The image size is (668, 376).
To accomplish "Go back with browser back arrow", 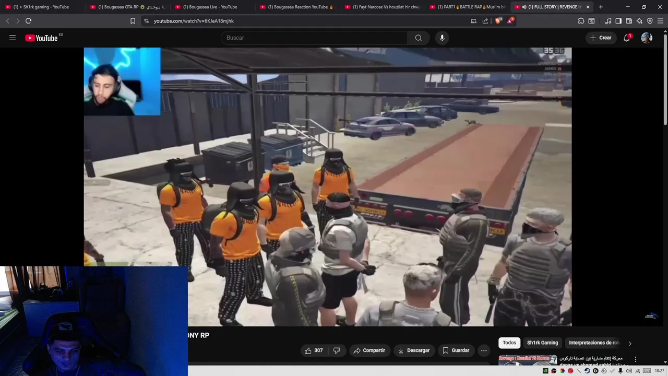I will coord(7,21).
